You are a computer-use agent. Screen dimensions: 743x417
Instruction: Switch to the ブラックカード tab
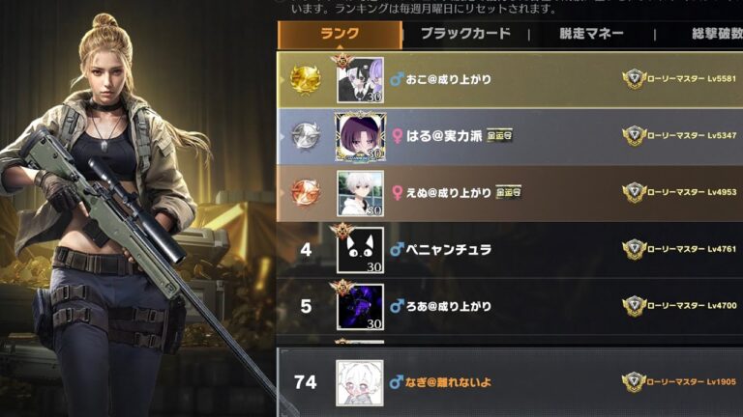coord(465,34)
